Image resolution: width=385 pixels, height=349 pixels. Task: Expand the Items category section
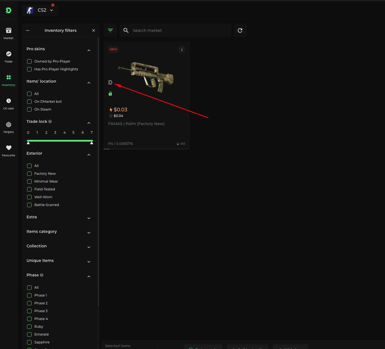tap(89, 233)
